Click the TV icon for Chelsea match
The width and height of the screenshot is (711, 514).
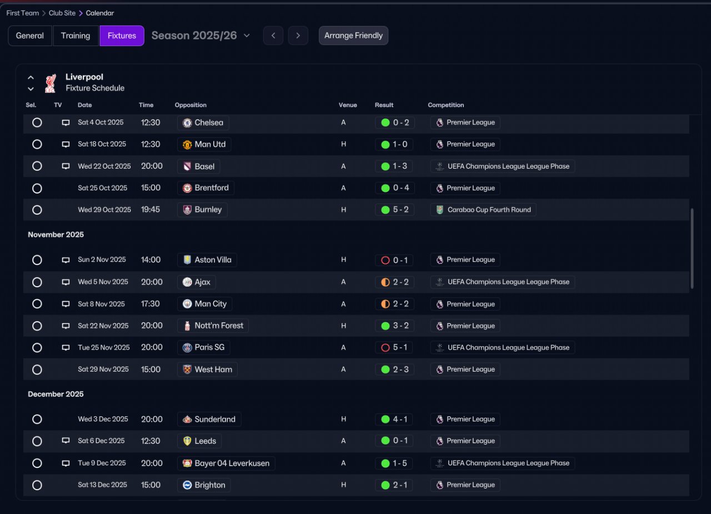[66, 123]
